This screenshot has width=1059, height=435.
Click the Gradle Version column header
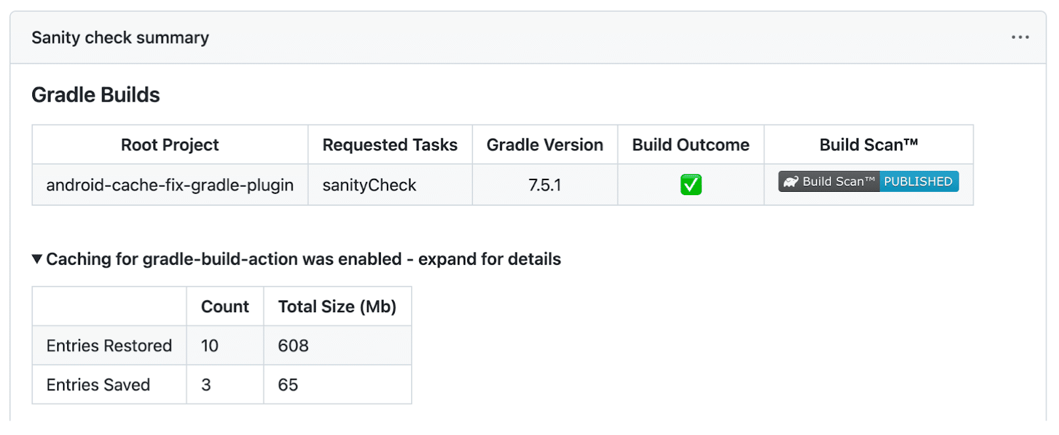pyautogui.click(x=545, y=145)
